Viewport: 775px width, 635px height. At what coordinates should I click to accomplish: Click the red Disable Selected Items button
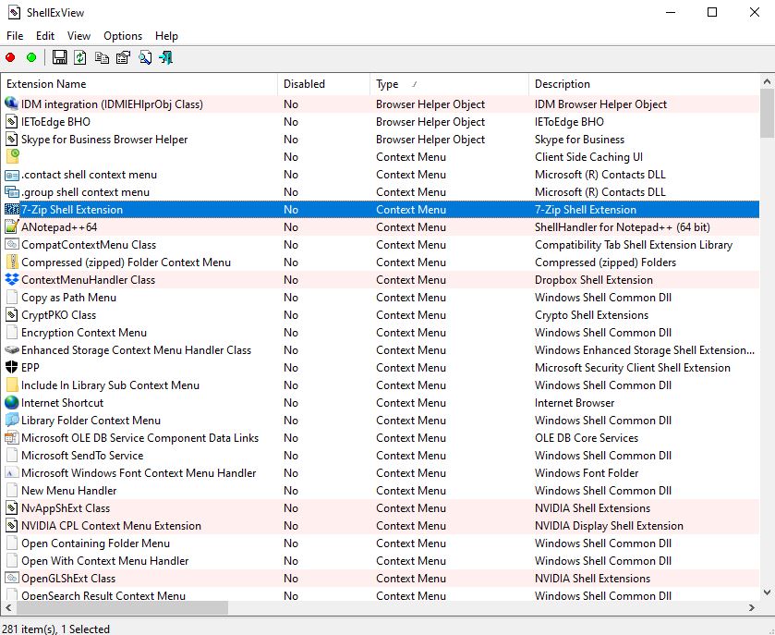[x=10, y=58]
